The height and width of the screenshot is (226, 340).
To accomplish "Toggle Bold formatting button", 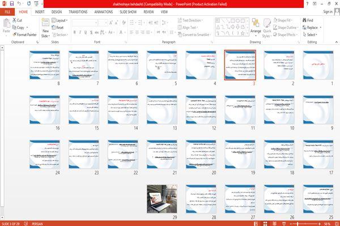I will (x=75, y=32).
